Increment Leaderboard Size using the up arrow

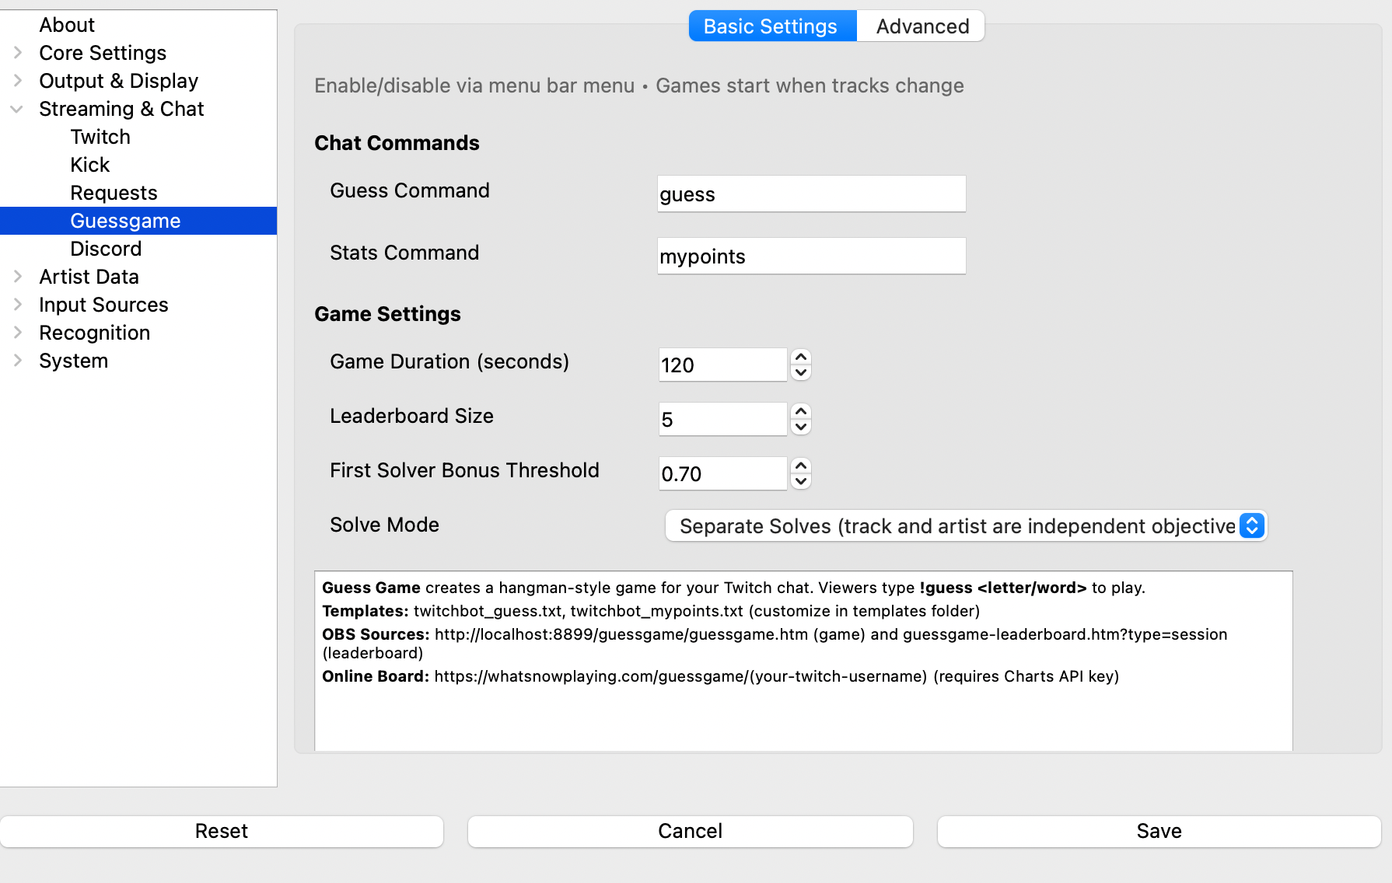coord(800,411)
